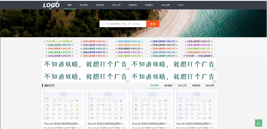This screenshot has height=129, width=267.
Task: Open the 网站源码 menu in the top bar
Action: [x=84, y=5]
